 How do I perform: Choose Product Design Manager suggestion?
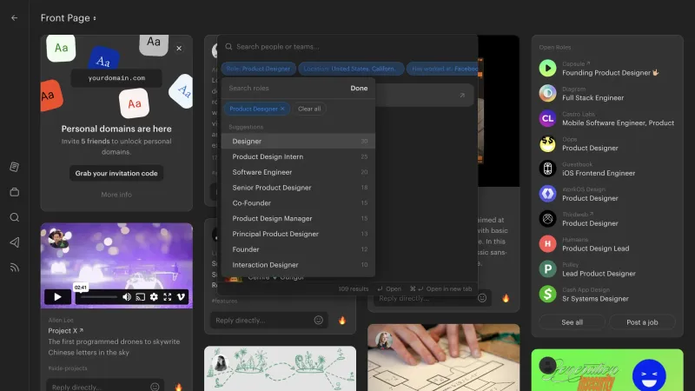298,218
